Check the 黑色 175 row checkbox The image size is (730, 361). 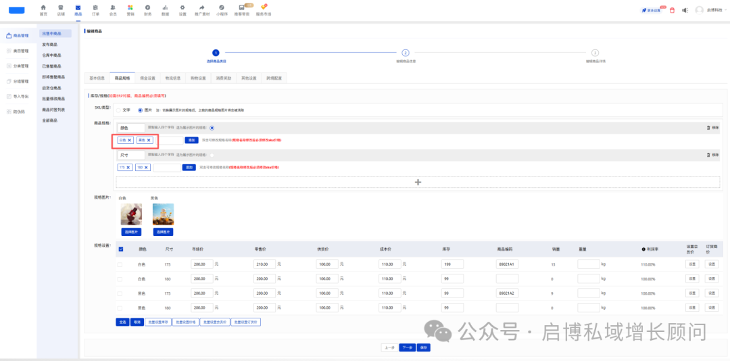120,293
